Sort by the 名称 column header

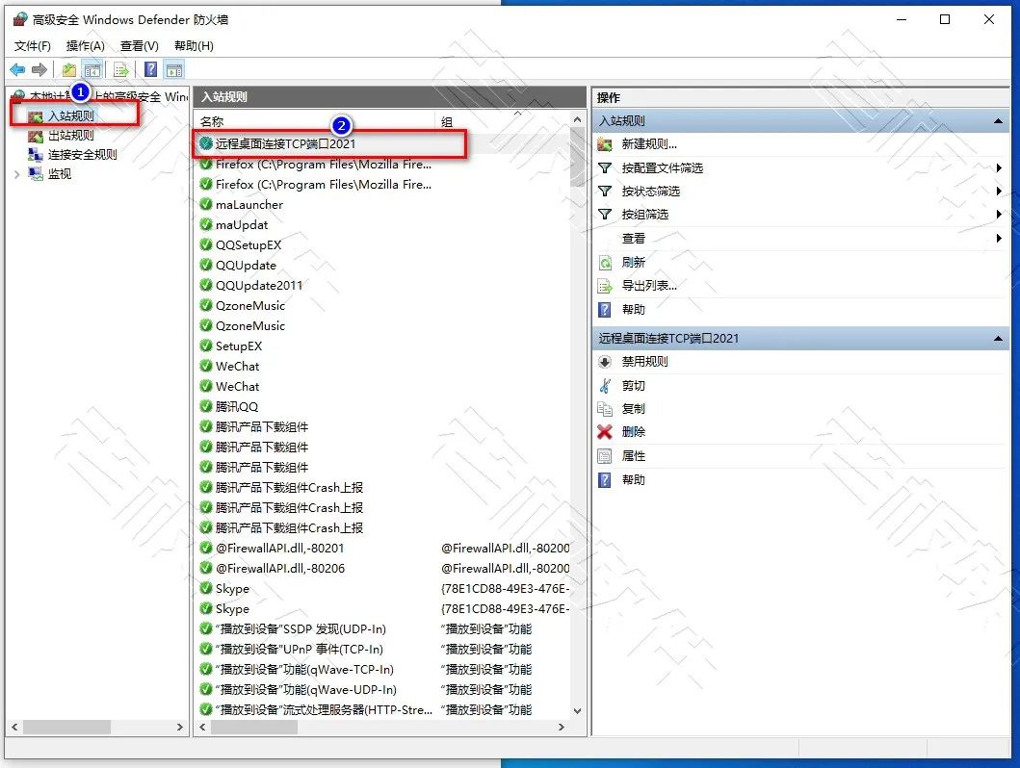(315, 121)
